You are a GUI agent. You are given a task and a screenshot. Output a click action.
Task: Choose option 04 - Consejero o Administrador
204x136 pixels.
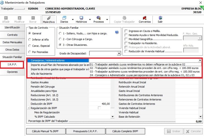[x=146, y=75]
